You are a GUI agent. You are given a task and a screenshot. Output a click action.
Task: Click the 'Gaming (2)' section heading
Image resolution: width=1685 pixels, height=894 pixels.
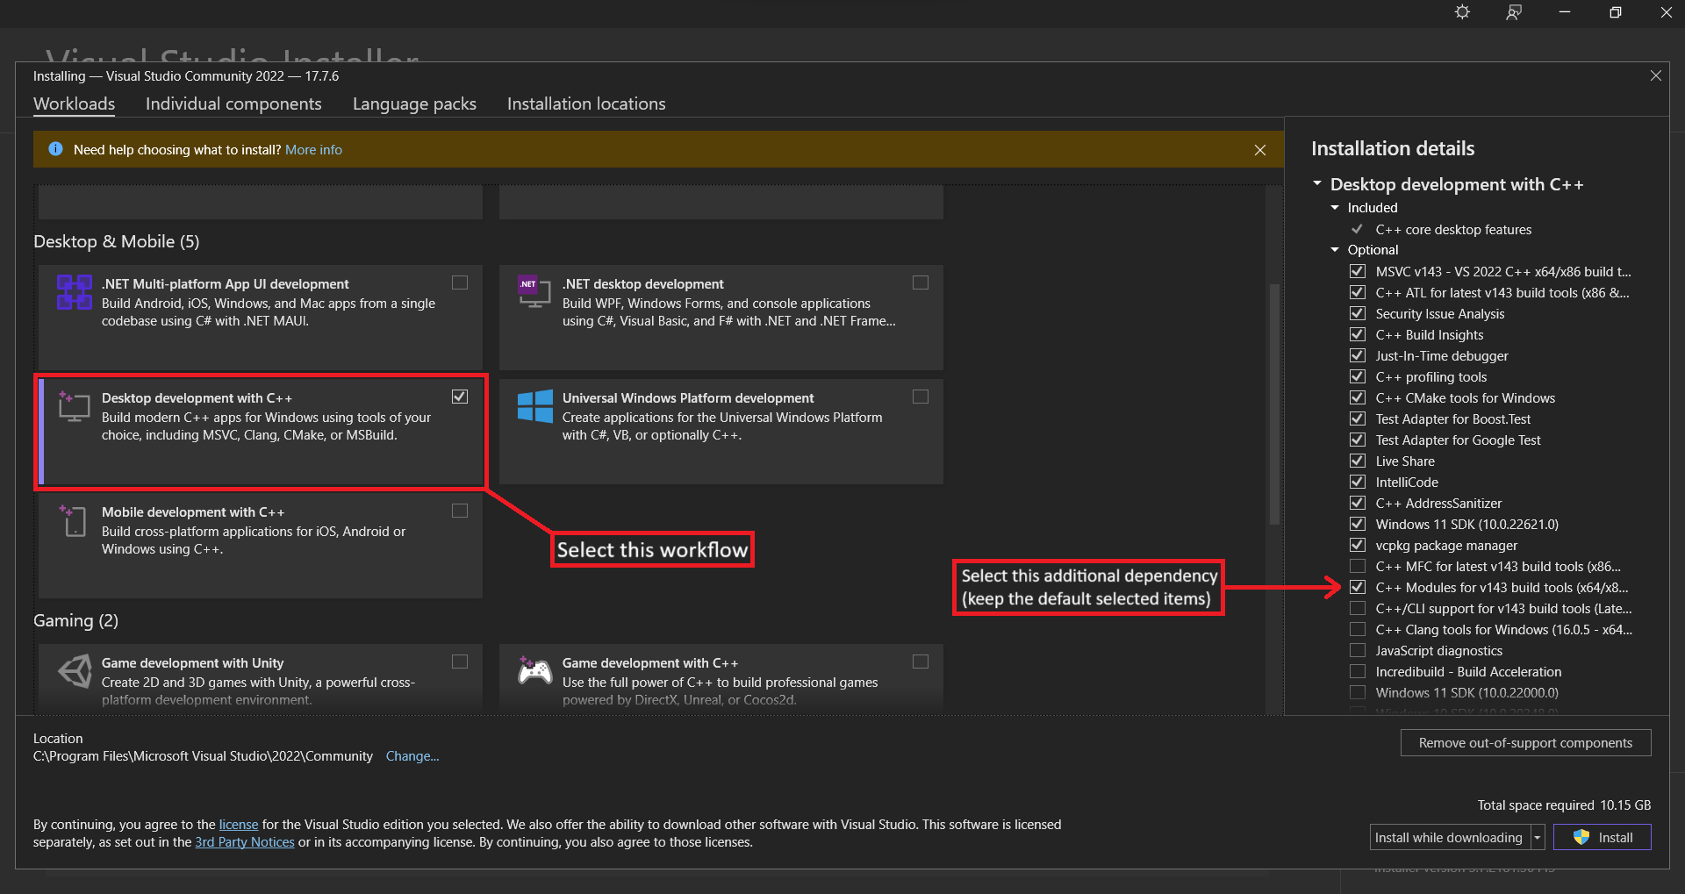(x=75, y=621)
